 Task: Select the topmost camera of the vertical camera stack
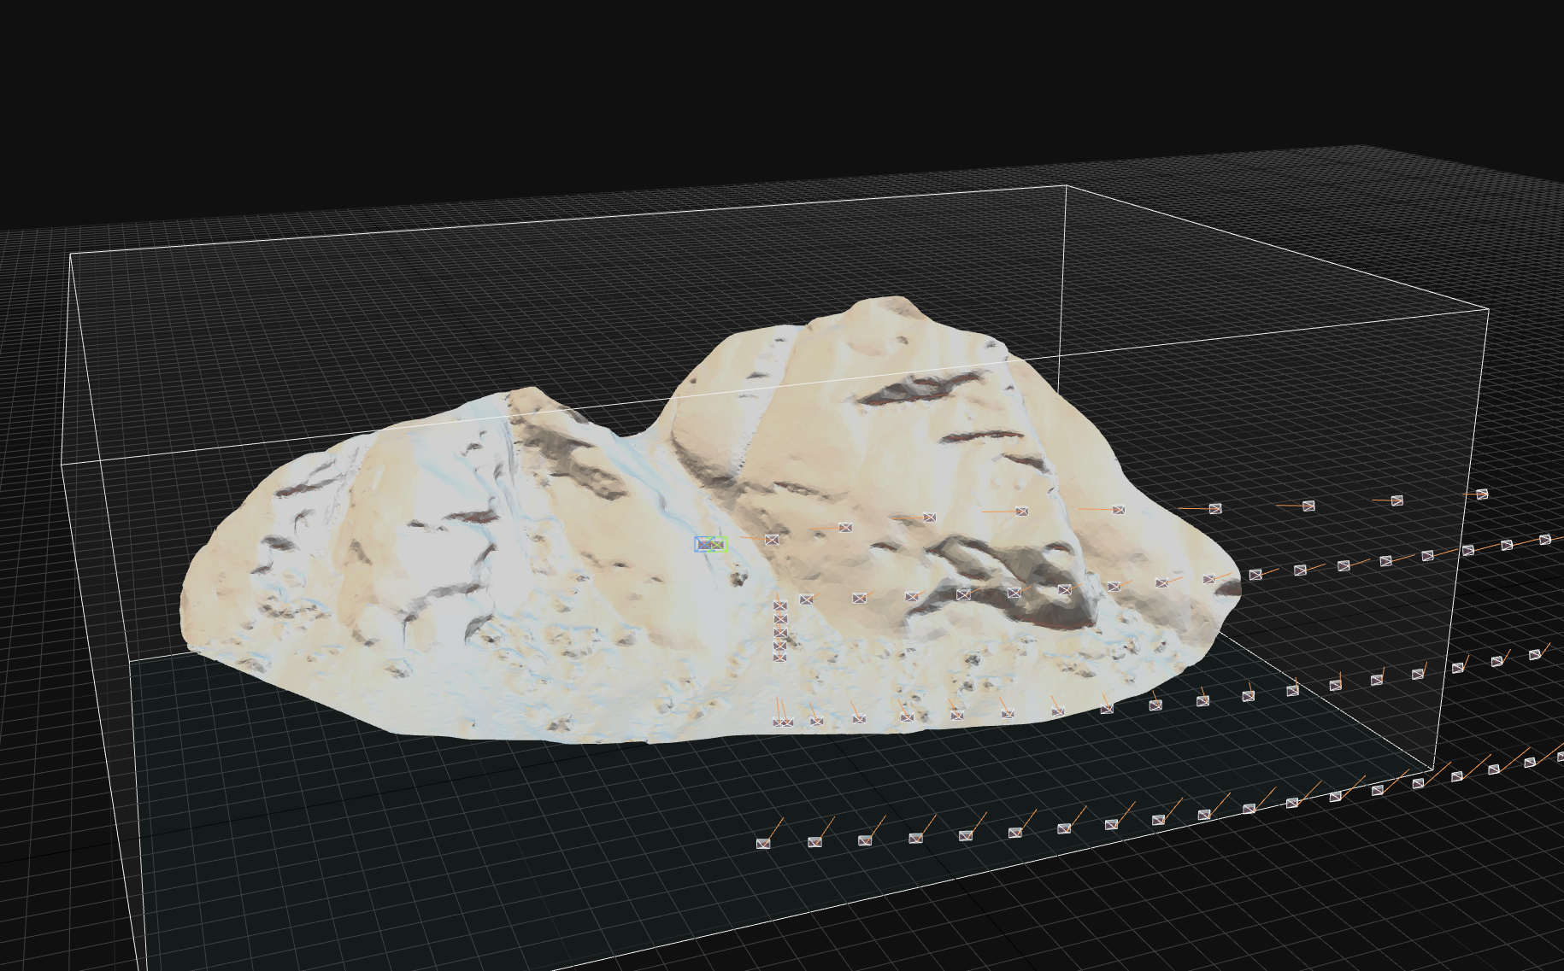(780, 605)
